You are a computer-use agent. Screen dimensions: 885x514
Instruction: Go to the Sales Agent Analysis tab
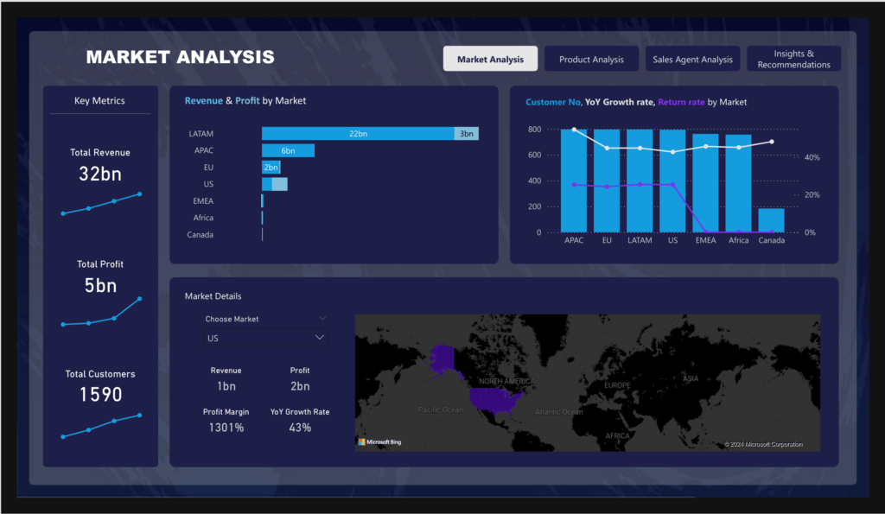coord(692,59)
